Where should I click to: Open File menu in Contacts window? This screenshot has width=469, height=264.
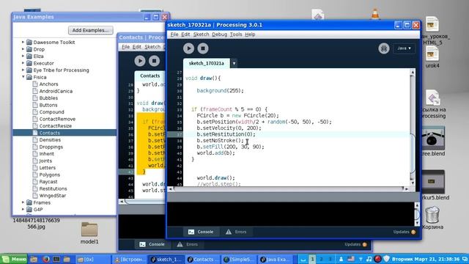[125, 47]
